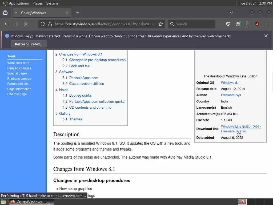This screenshot has height=205, width=273.
Task: Open the Applications menu
Action: coord(19,3)
